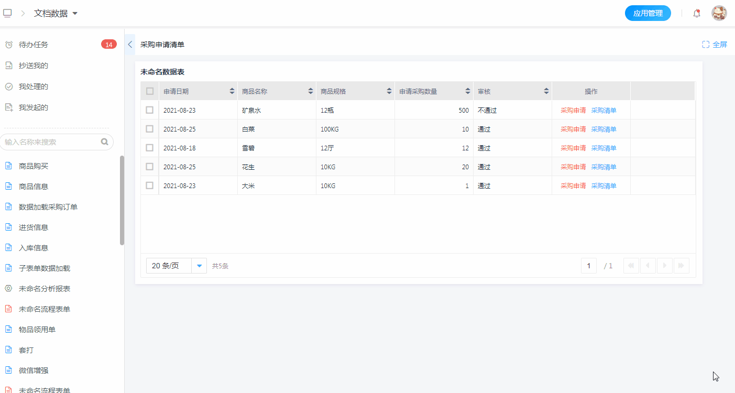
Task: Collapse the left sidebar with the chevron
Action: [x=130, y=45]
